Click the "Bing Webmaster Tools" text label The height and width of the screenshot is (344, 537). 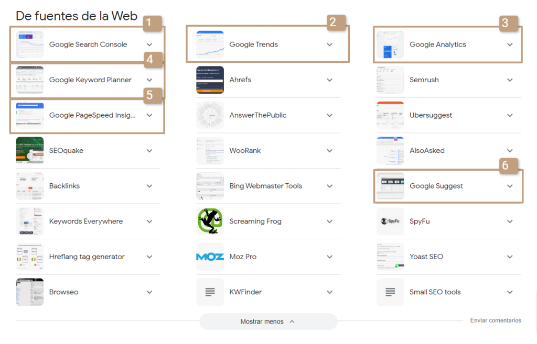(266, 186)
